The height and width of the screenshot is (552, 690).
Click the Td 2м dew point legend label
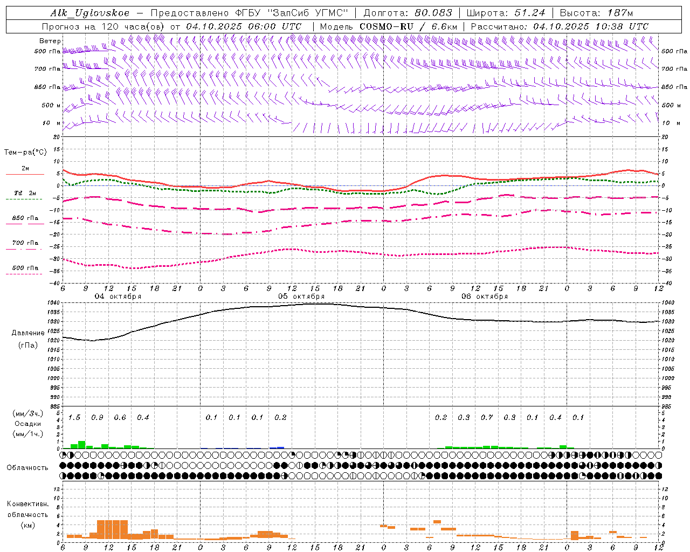[25, 193]
